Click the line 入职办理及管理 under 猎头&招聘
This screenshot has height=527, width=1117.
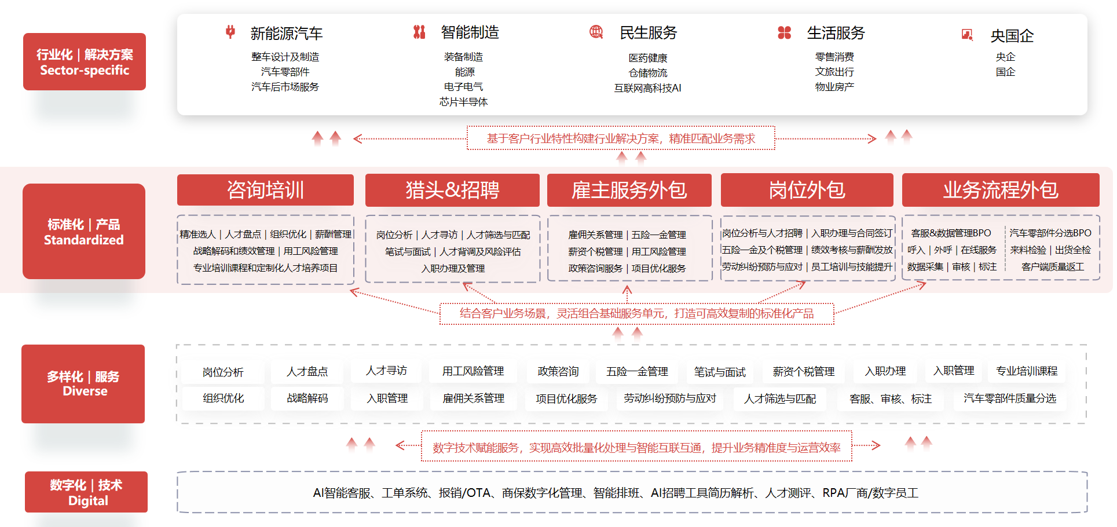[x=453, y=269]
